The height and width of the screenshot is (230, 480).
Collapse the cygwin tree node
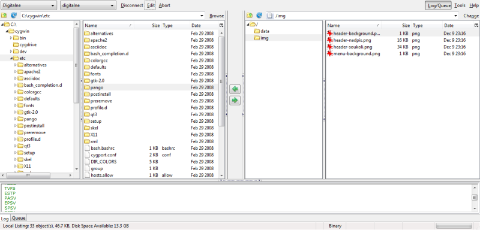(7, 31)
